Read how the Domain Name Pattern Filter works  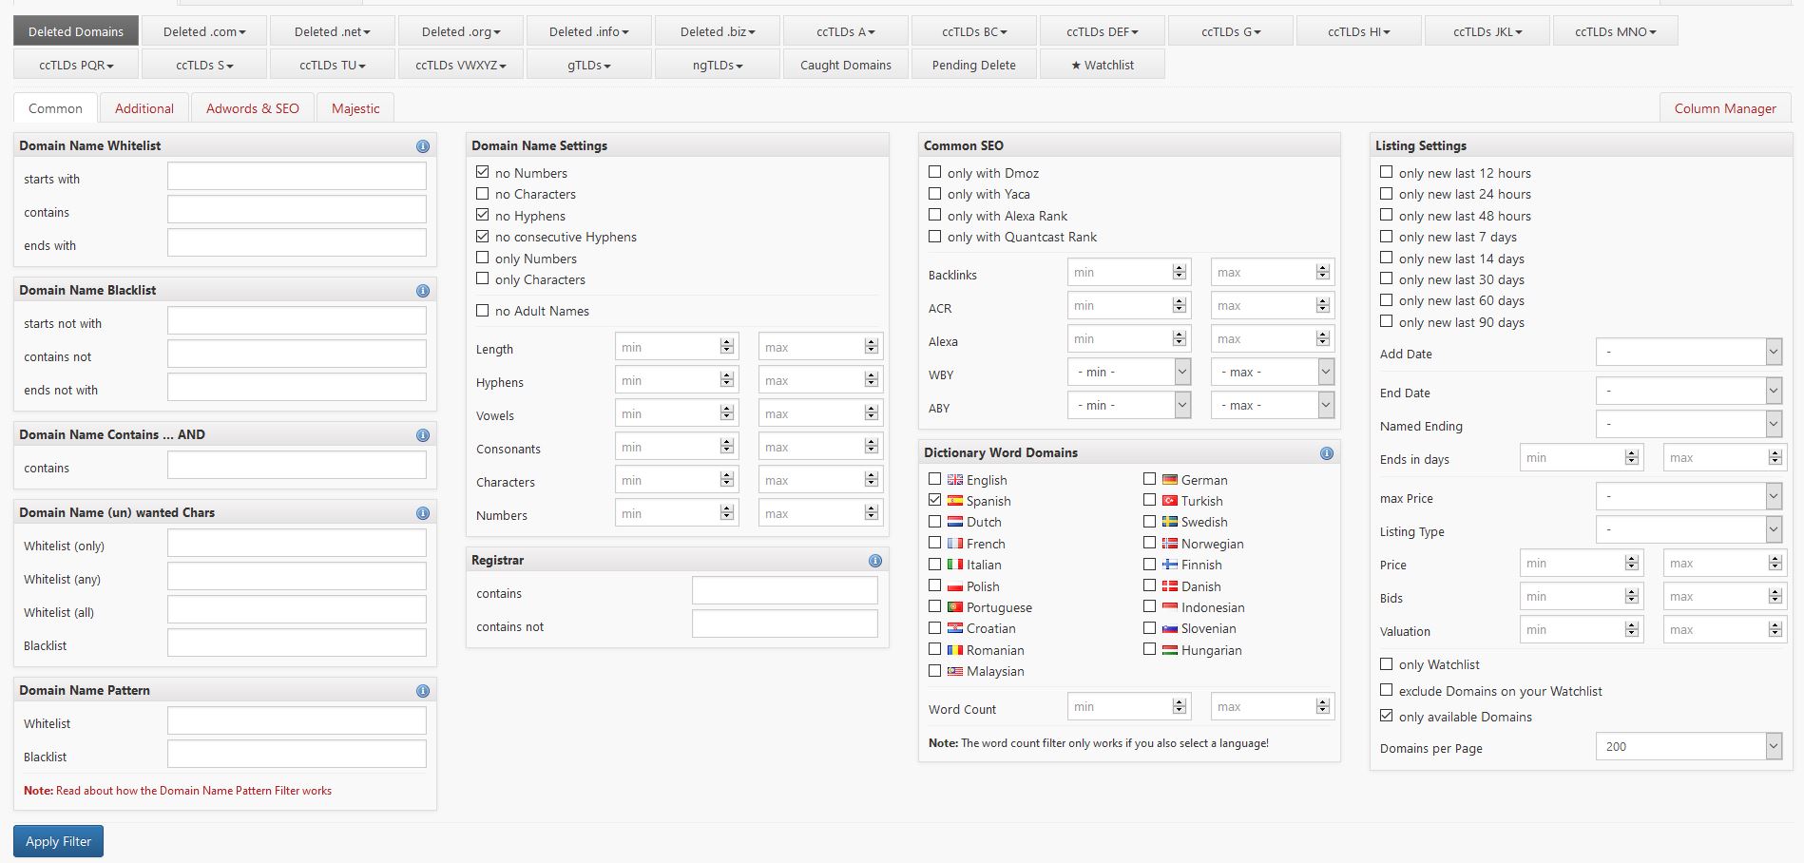[x=194, y=791]
